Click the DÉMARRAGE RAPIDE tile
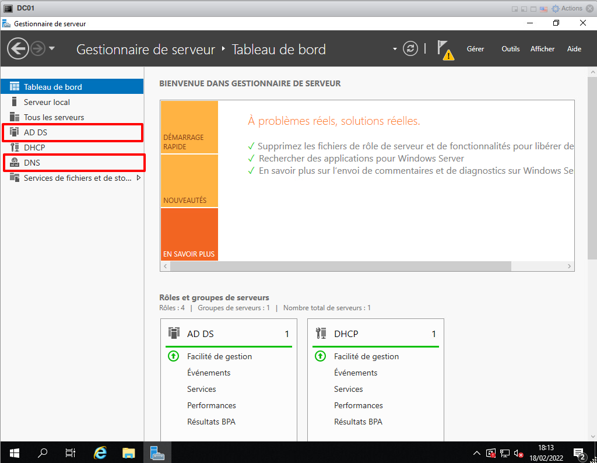597x463 pixels. click(x=189, y=128)
